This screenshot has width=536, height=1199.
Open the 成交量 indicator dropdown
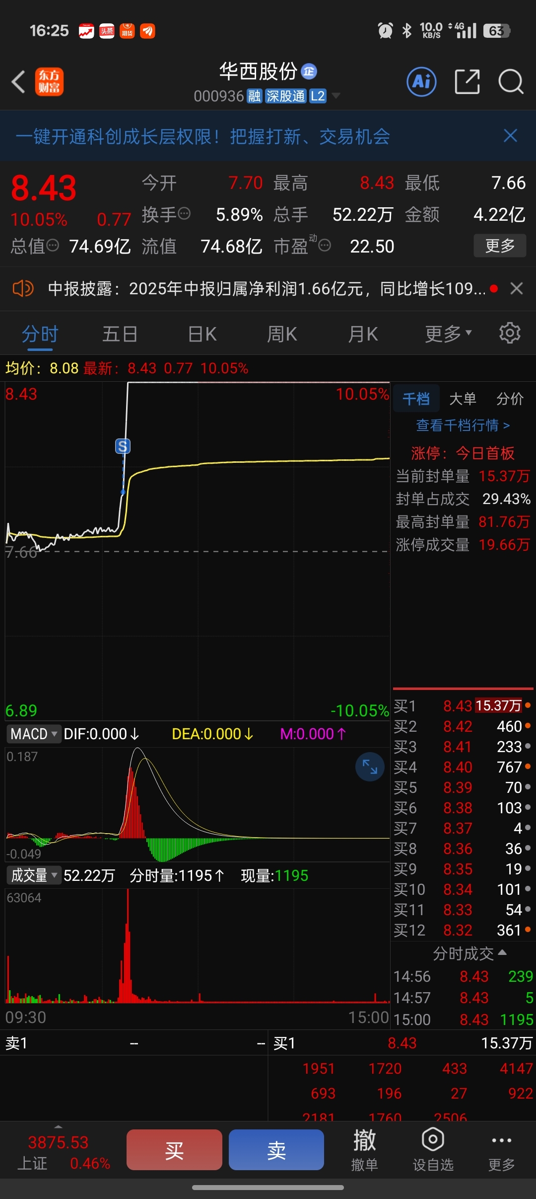pos(34,875)
